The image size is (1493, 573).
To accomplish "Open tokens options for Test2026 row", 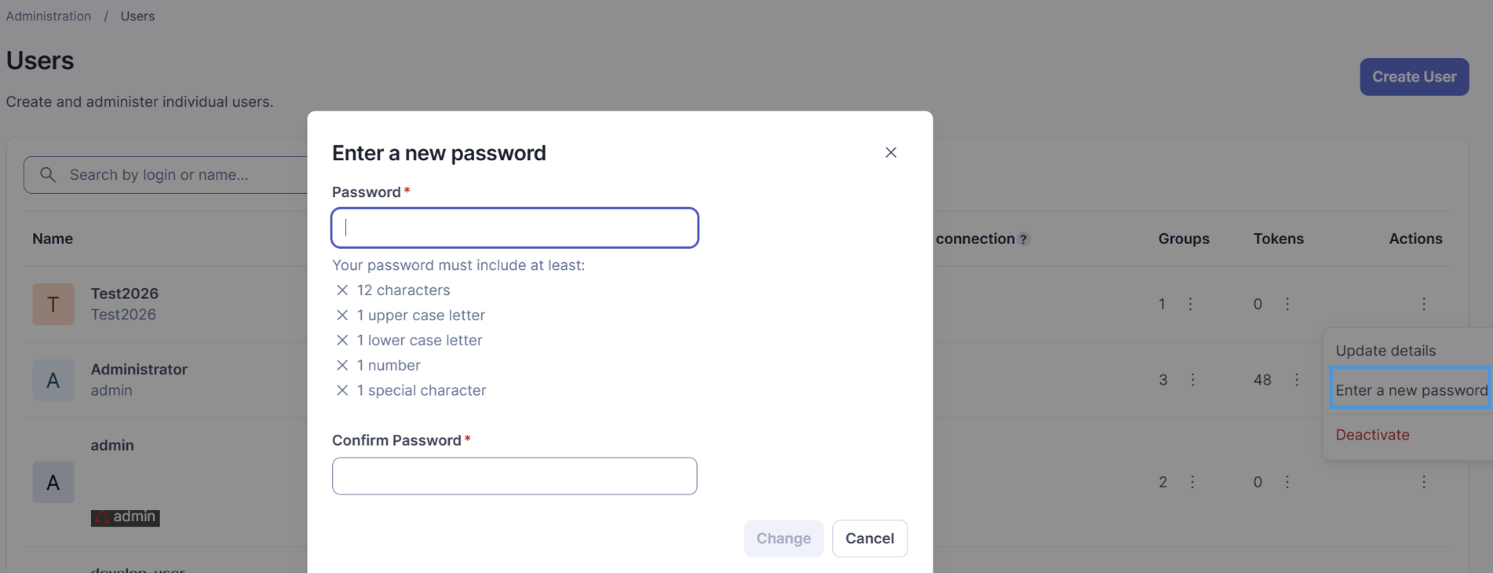I will (x=1287, y=304).
